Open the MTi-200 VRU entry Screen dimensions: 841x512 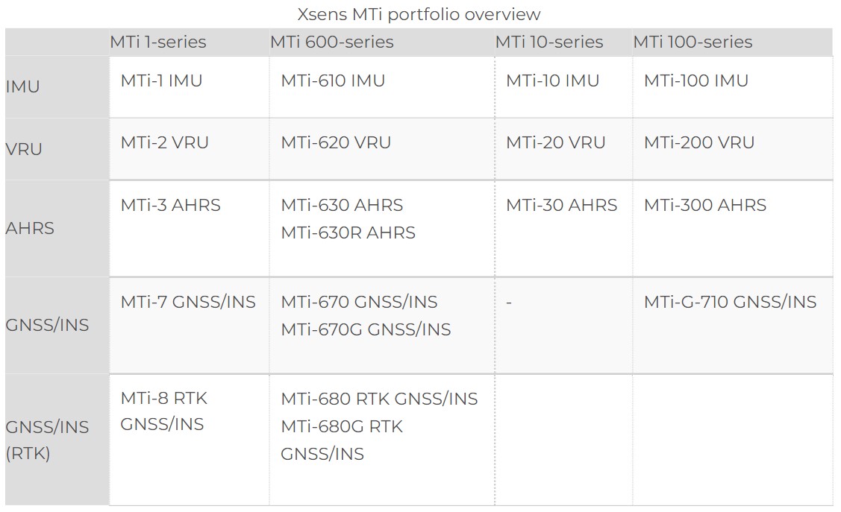click(699, 142)
